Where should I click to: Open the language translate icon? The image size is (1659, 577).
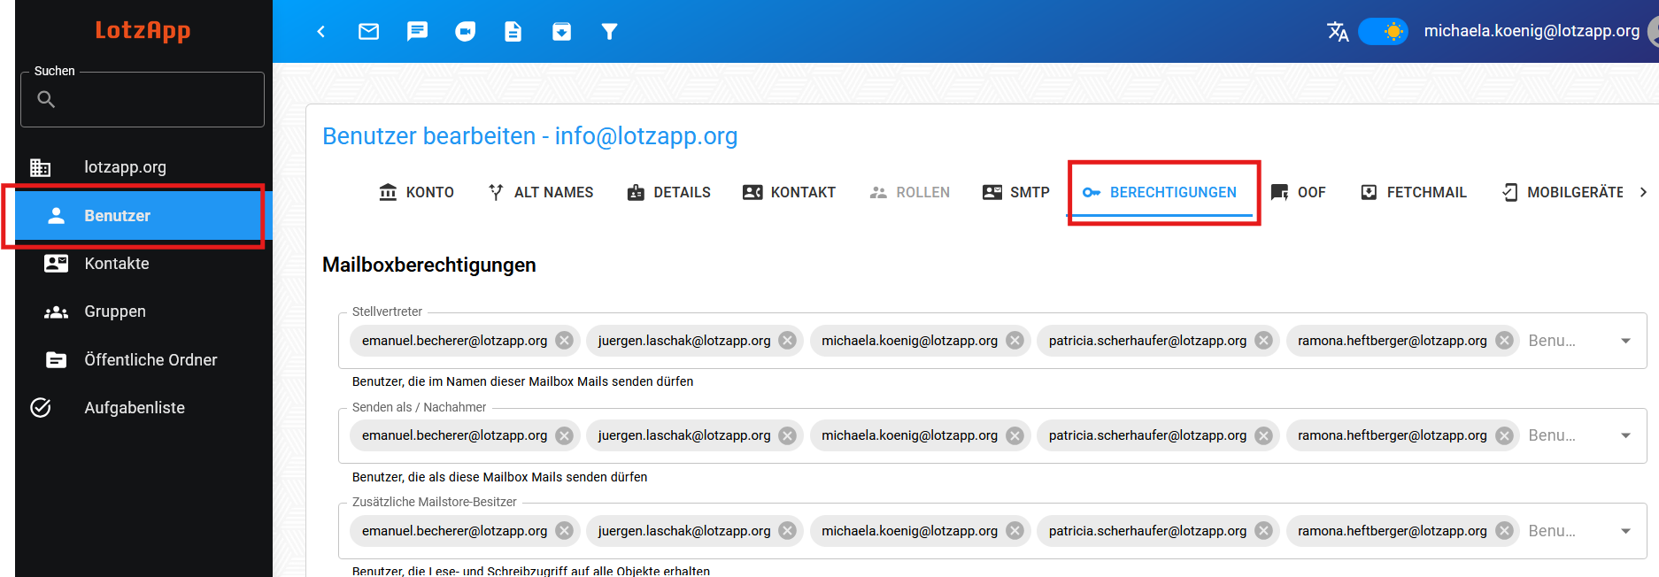(x=1338, y=32)
